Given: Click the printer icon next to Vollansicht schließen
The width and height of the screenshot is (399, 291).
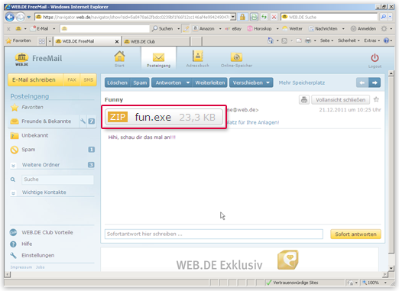Looking at the screenshot, I should click(304, 100).
